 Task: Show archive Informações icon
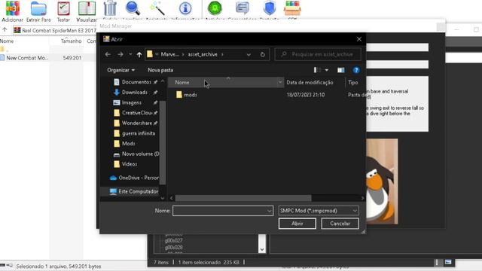[x=185, y=8]
